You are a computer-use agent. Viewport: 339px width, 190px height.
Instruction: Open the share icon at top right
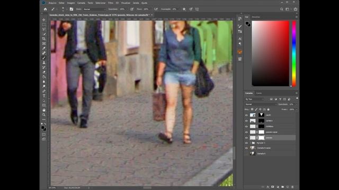tap(296, 9)
